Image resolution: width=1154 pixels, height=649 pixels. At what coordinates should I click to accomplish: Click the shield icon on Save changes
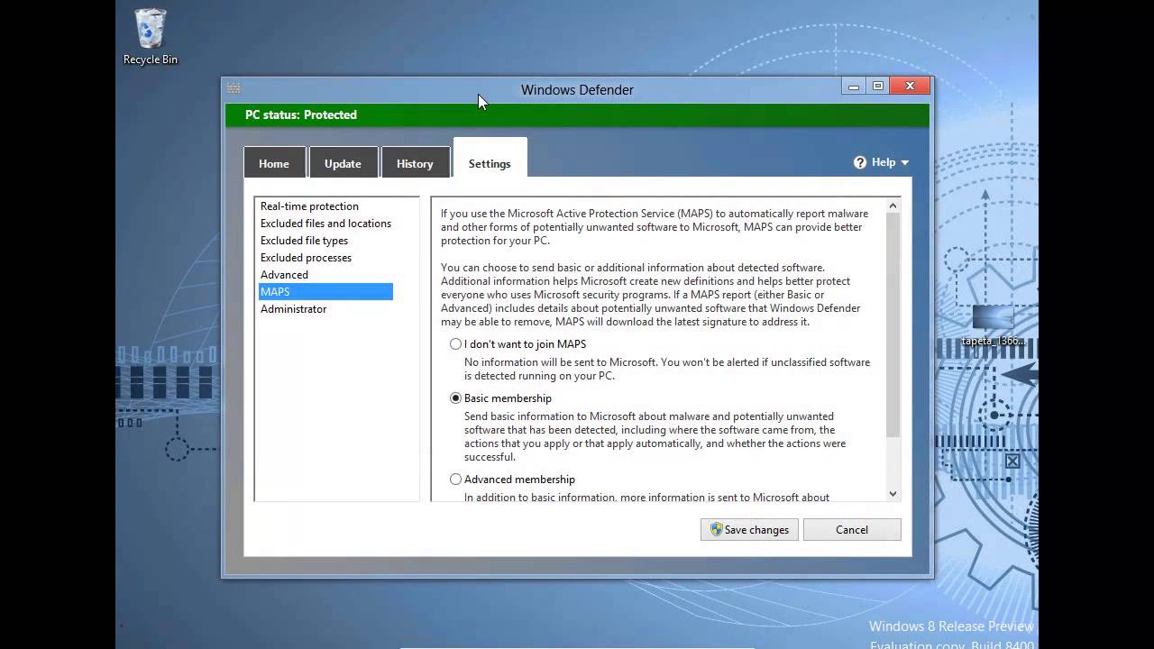pos(716,529)
